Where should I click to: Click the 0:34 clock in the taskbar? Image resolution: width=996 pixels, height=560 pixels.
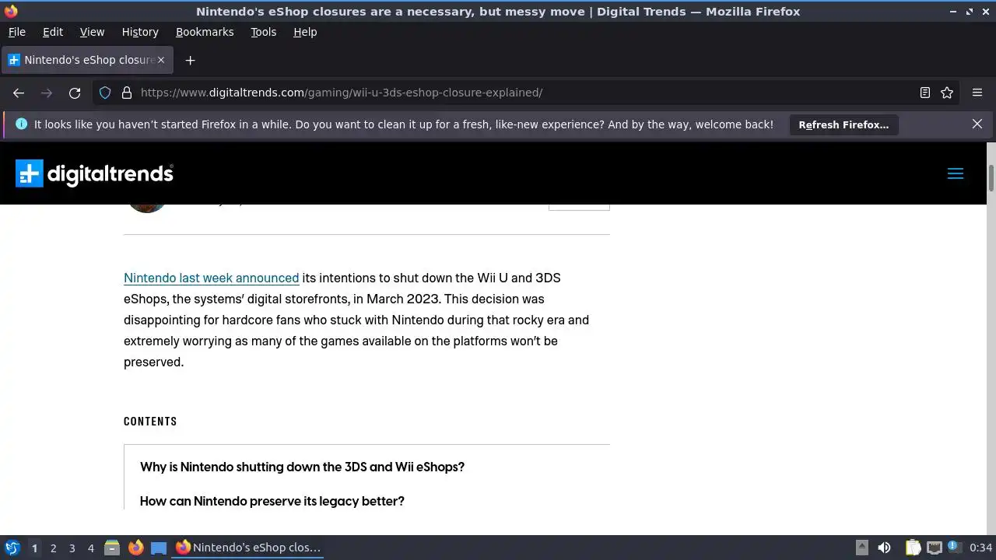click(x=981, y=548)
